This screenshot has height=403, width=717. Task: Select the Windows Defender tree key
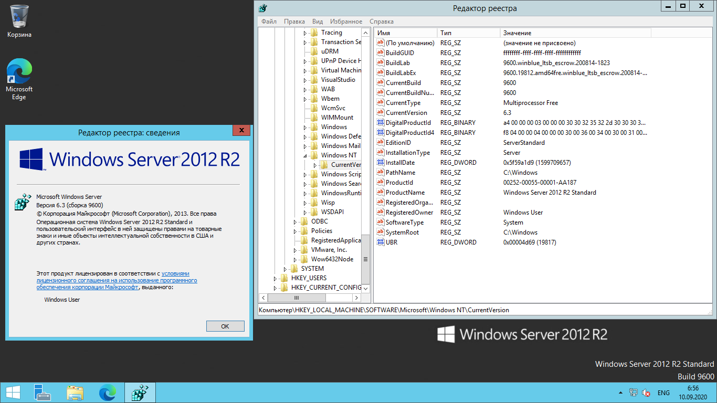(341, 136)
